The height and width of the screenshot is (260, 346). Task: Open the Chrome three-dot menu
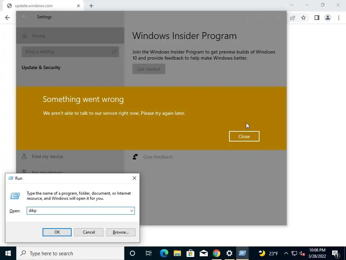(x=339, y=18)
